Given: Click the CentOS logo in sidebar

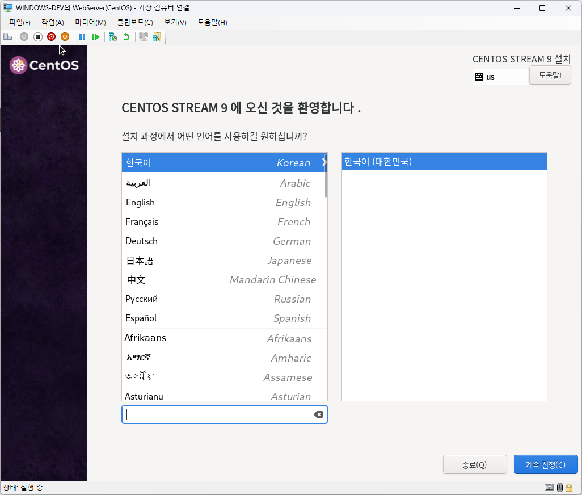Looking at the screenshot, I should [x=44, y=65].
